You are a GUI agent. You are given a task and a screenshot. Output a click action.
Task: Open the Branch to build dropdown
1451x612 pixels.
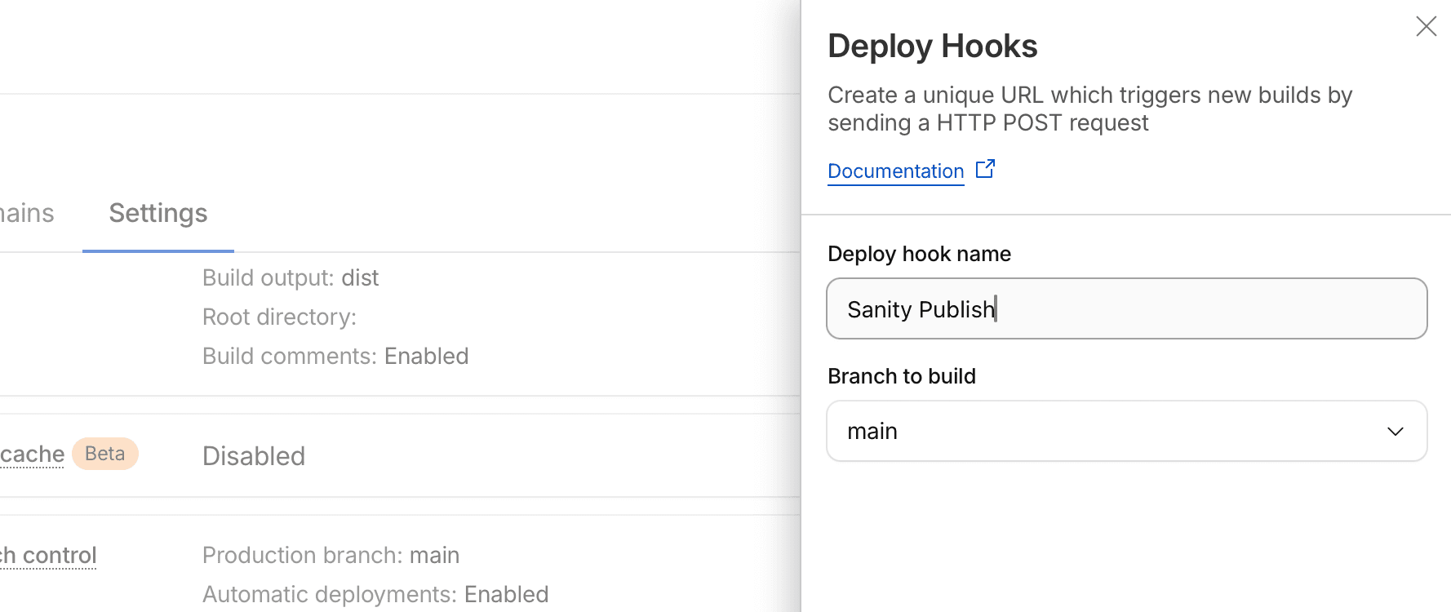tap(1126, 431)
